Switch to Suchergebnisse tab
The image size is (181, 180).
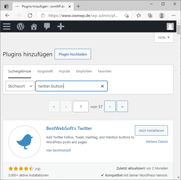pyautogui.click(x=20, y=71)
